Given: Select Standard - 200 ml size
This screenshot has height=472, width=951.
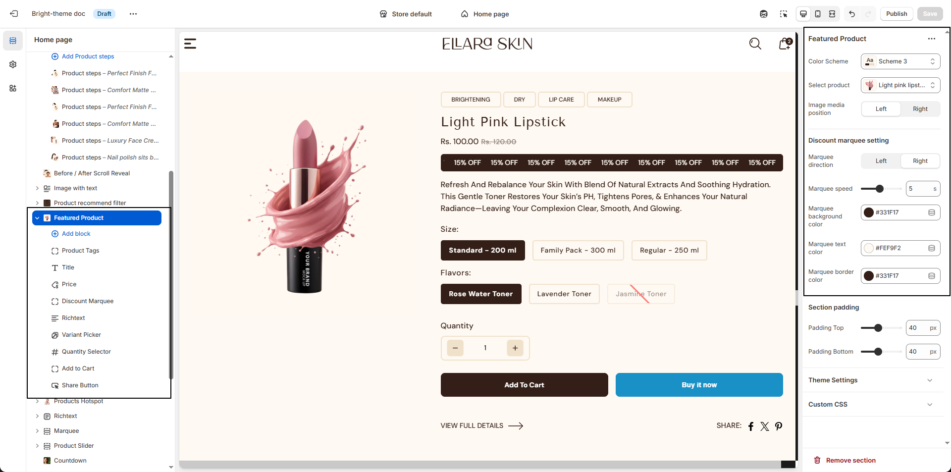Looking at the screenshot, I should 482,251.
